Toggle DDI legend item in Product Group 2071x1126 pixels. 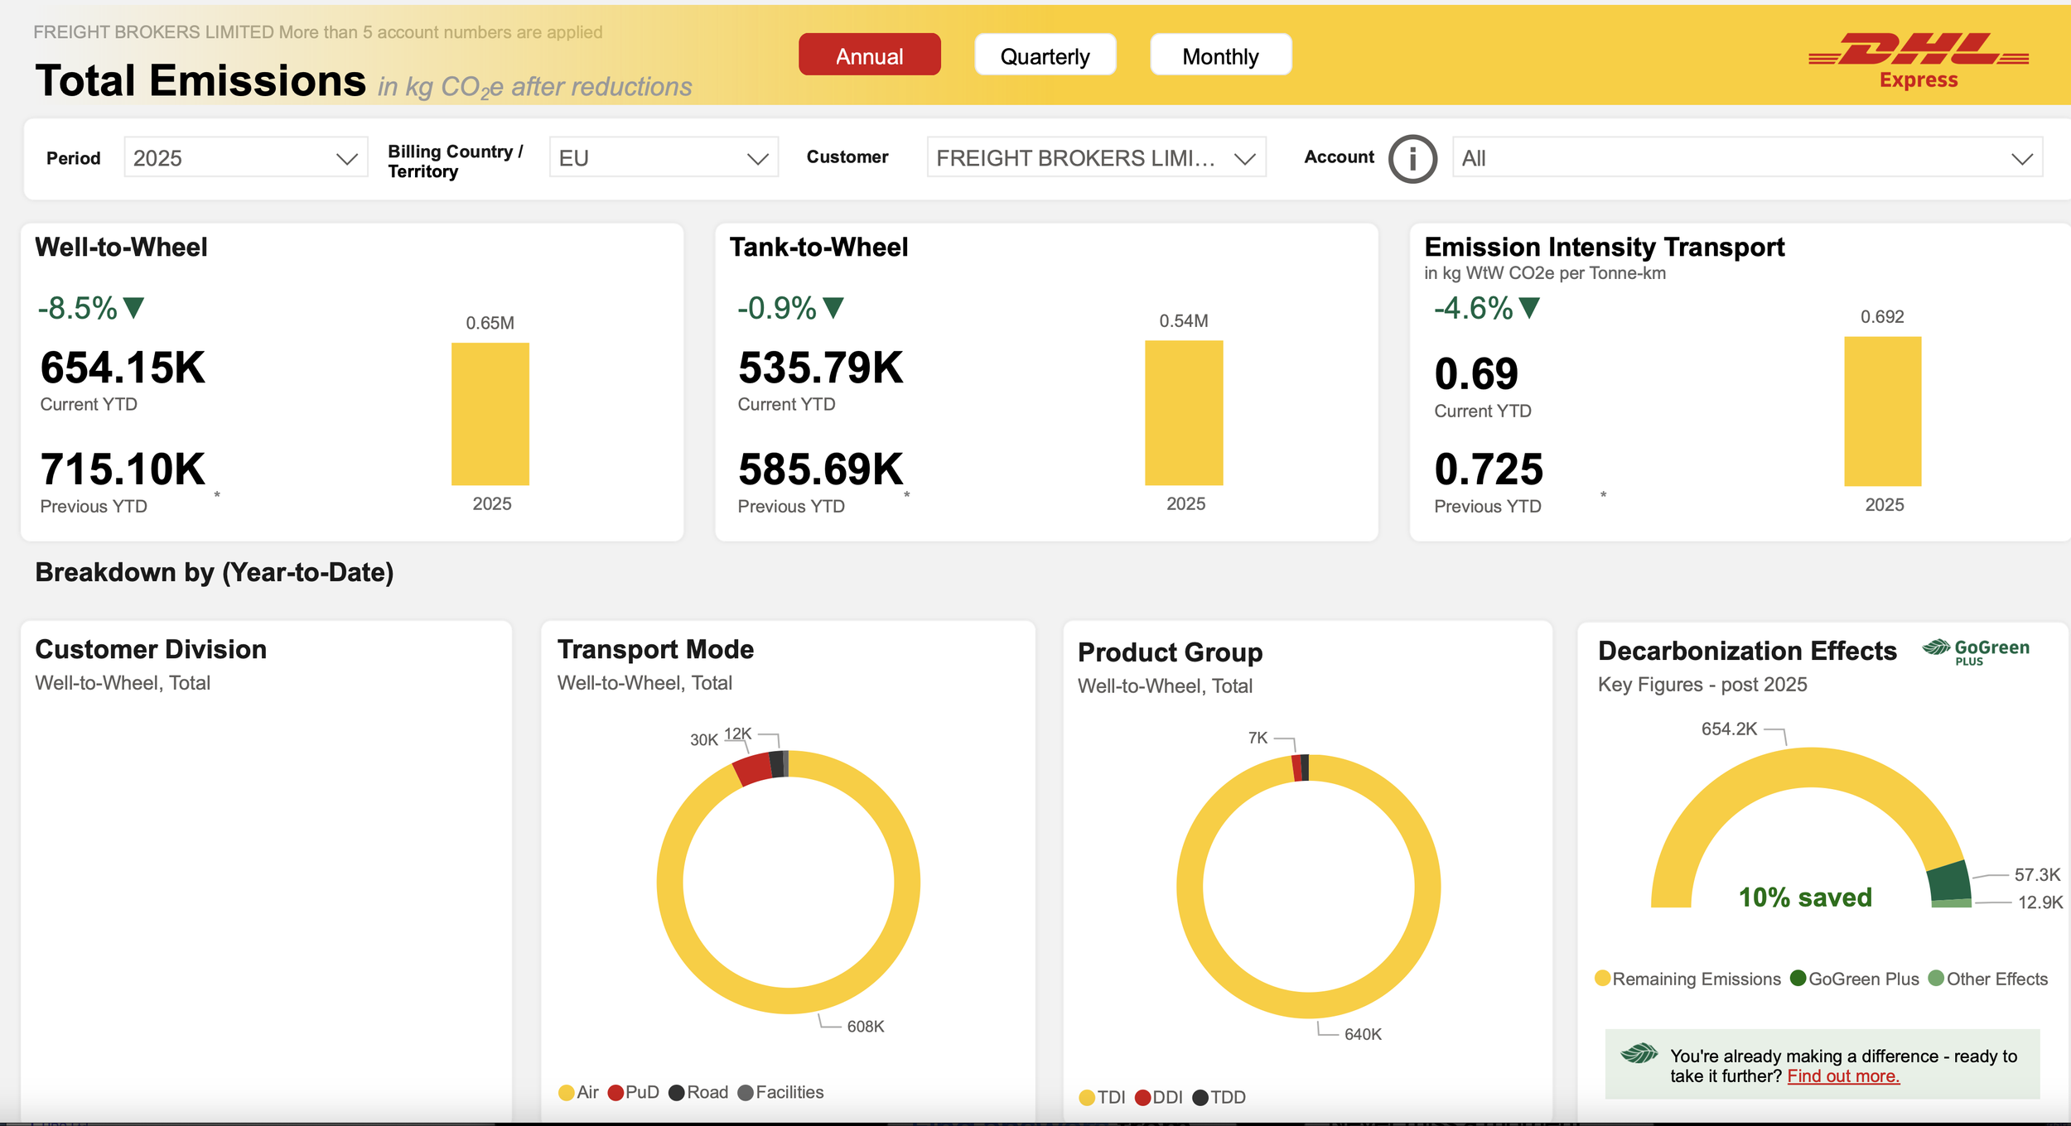pyautogui.click(x=1159, y=1098)
